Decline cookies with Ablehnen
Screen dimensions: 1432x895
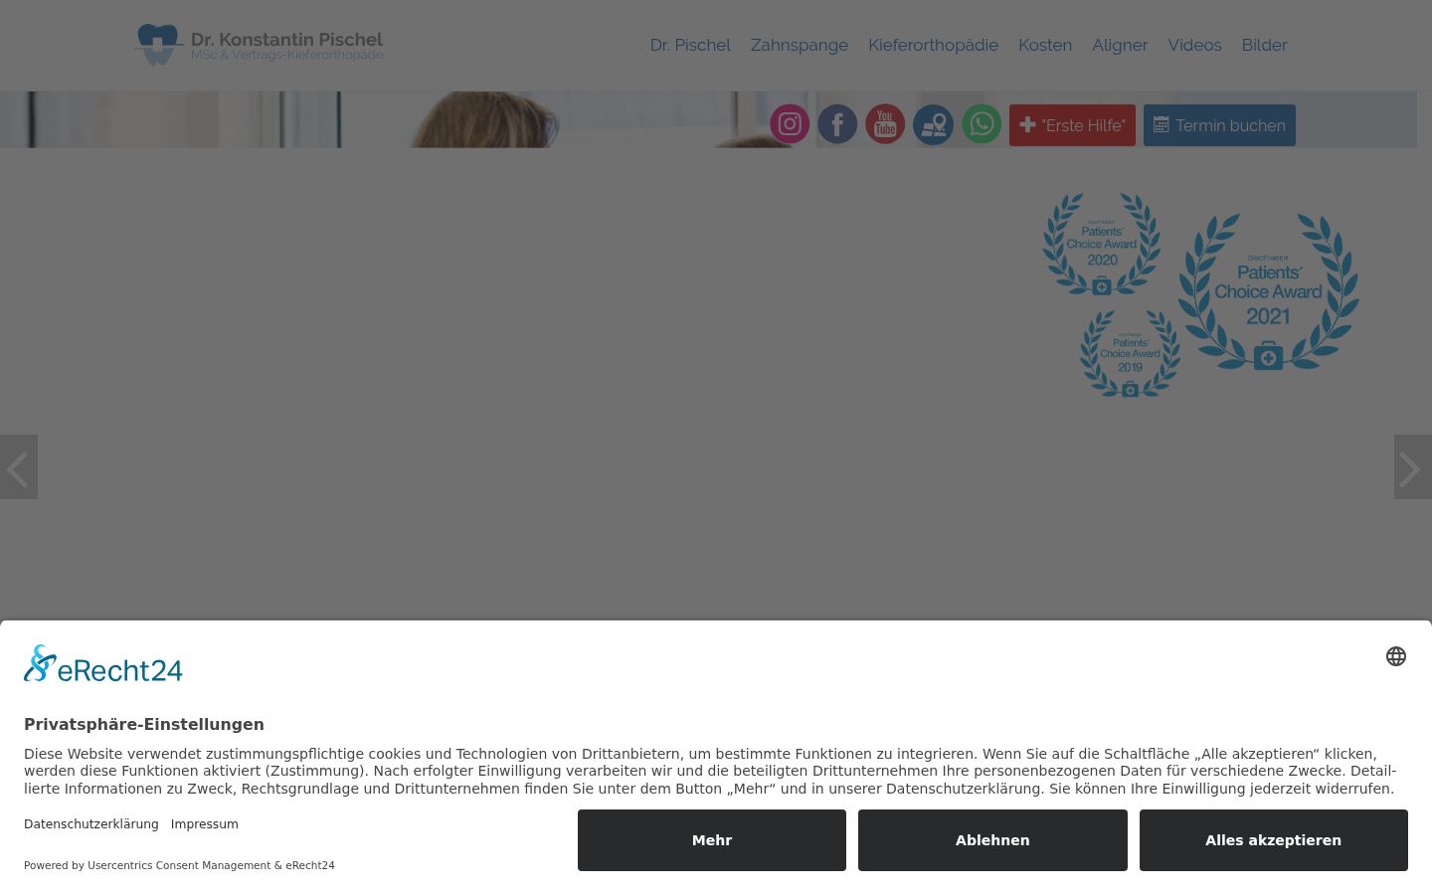coord(992,840)
